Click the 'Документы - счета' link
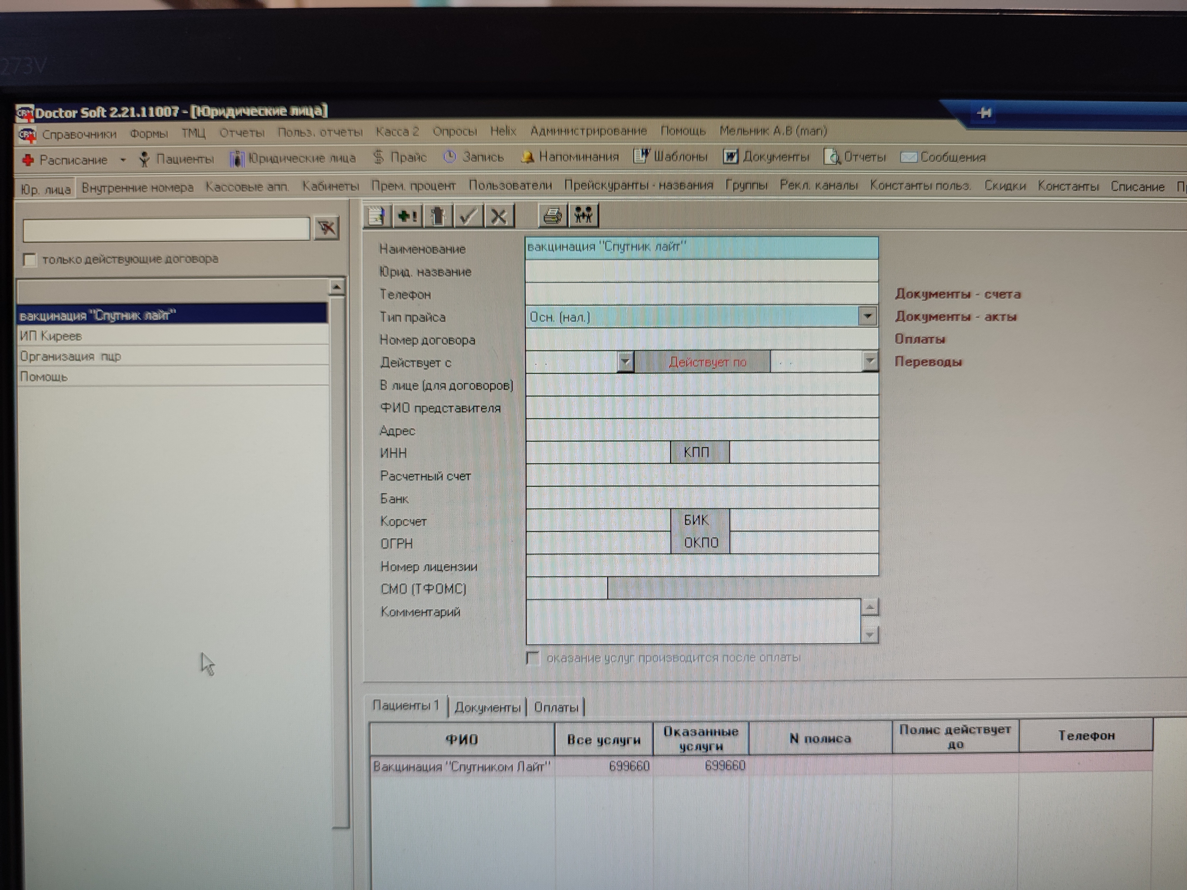This screenshot has height=890, width=1187. click(x=957, y=294)
